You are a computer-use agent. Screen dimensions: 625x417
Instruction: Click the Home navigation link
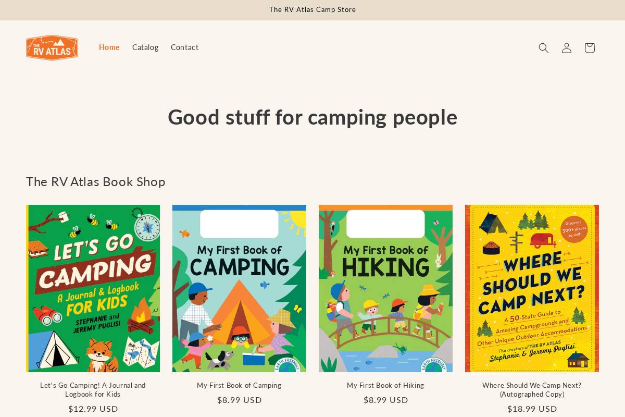coord(109,47)
